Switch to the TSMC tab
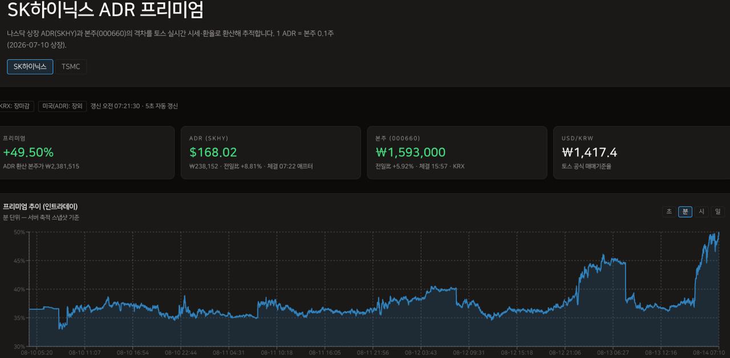Screen dimensions: 730x358 (71, 67)
